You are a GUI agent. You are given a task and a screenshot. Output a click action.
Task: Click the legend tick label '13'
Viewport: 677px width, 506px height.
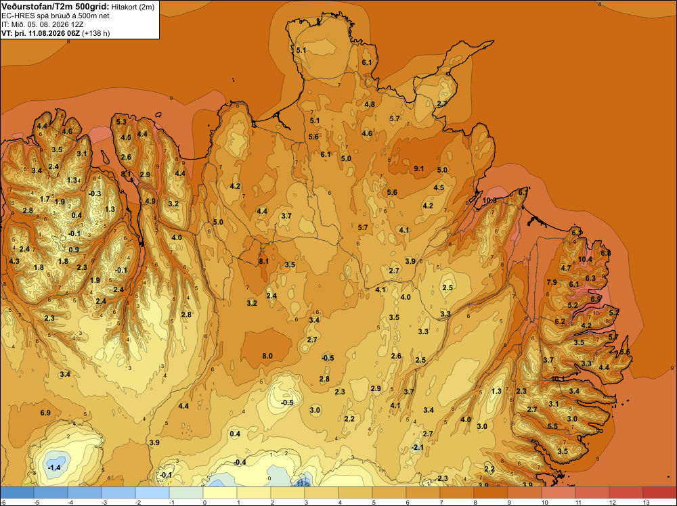point(647,502)
